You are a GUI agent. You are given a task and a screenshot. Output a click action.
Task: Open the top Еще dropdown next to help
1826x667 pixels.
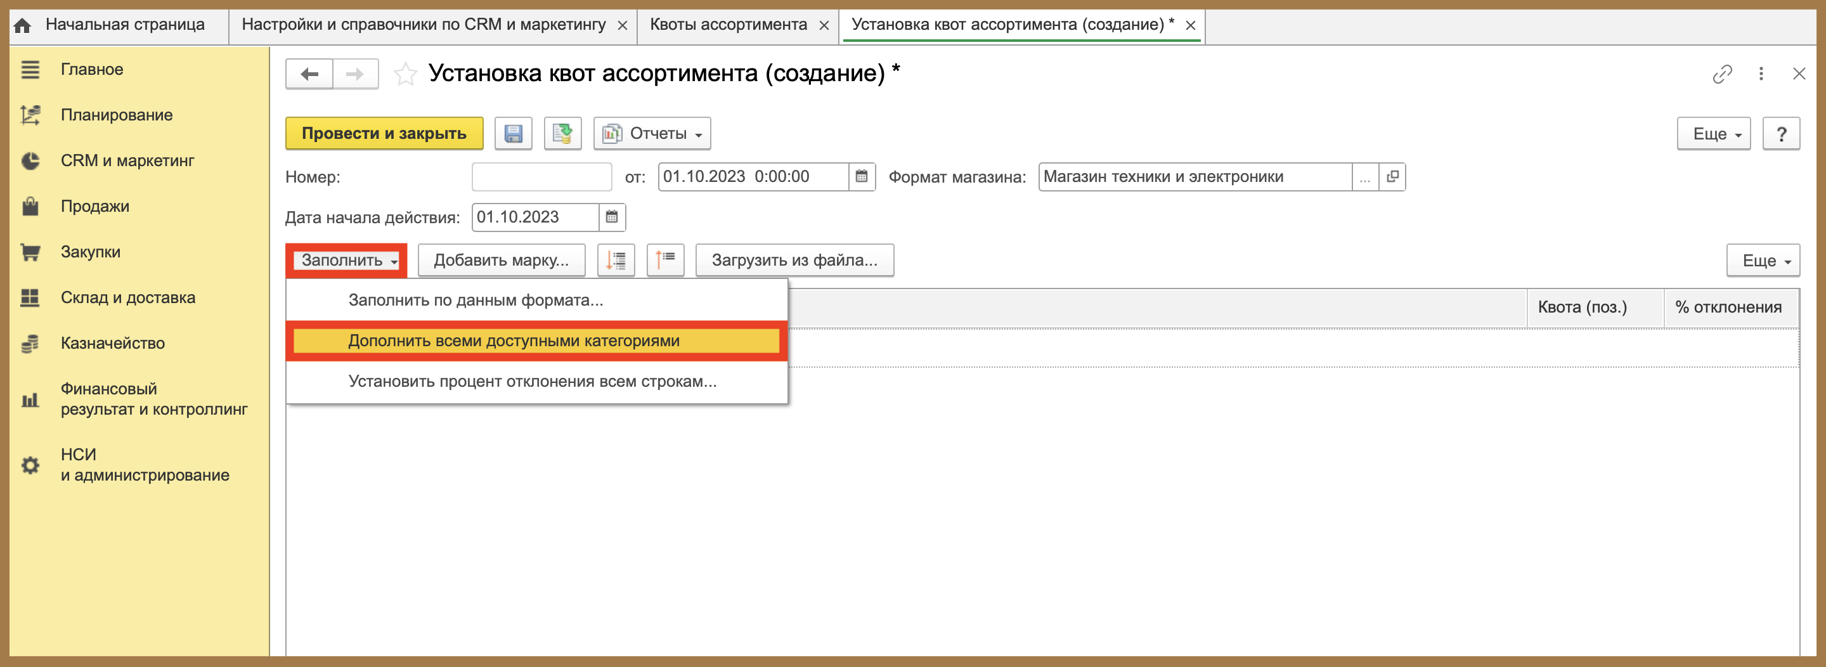pos(1713,133)
